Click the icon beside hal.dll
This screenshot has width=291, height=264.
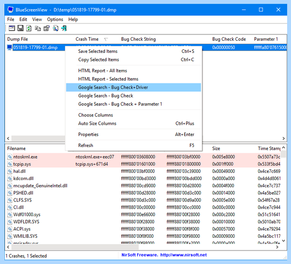tap(10, 171)
